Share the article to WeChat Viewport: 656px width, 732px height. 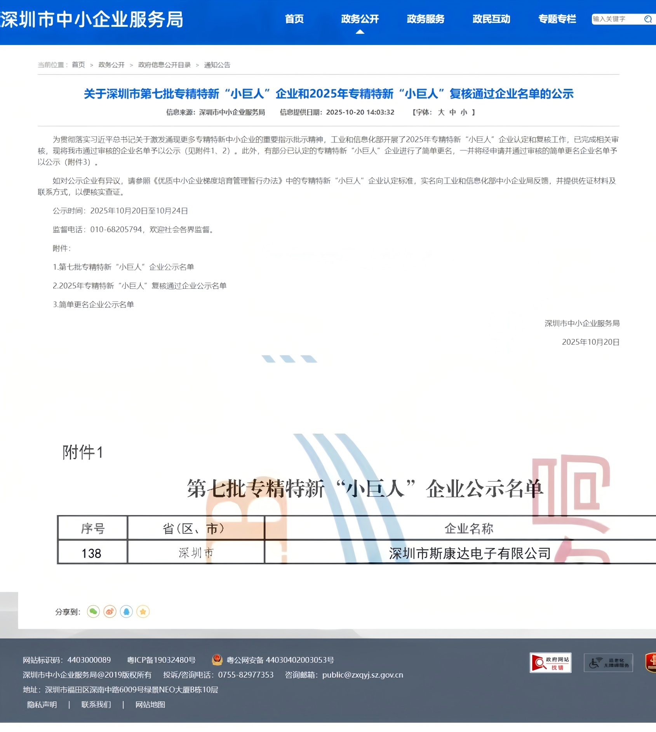click(x=93, y=611)
